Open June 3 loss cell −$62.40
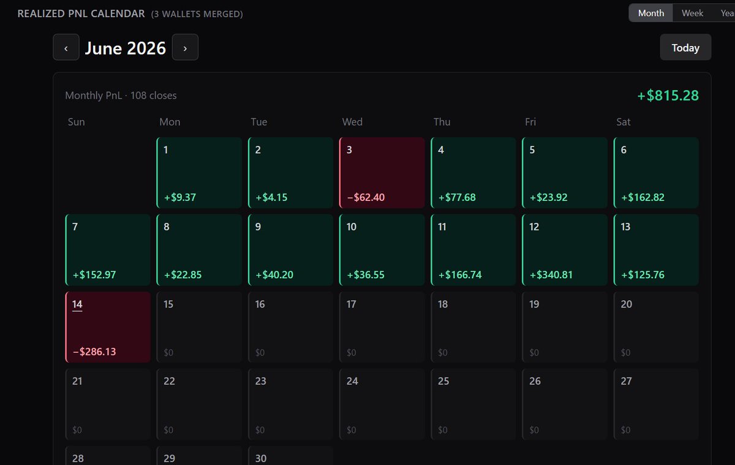 pyautogui.click(x=382, y=173)
